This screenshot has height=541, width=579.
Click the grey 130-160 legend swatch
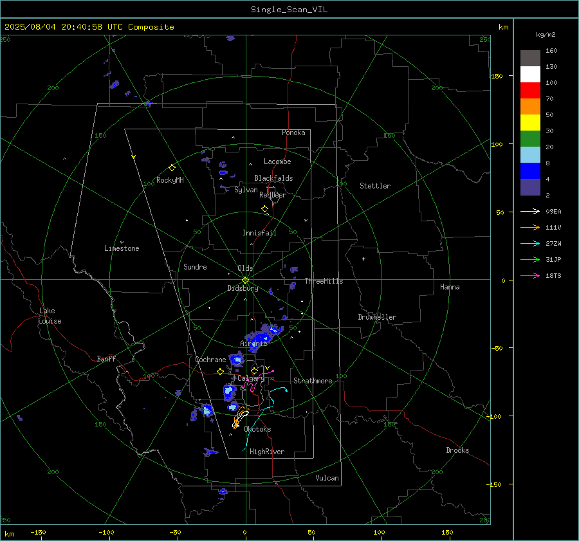point(530,59)
